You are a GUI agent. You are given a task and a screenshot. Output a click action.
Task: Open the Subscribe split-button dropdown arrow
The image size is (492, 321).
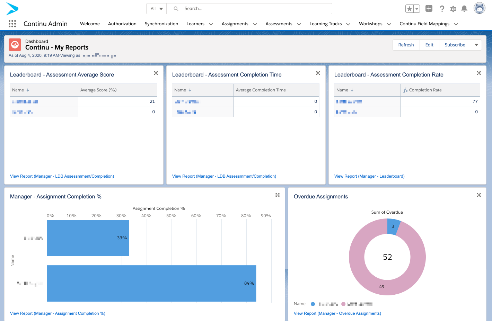(476, 45)
